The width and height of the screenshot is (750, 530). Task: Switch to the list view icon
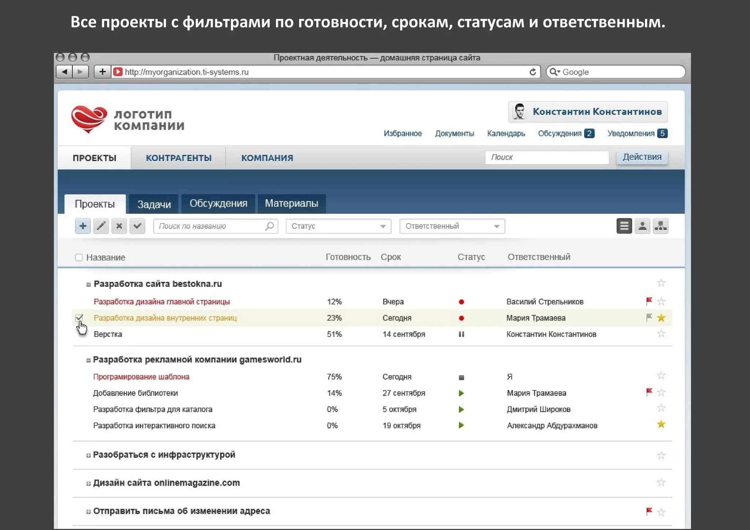[624, 226]
